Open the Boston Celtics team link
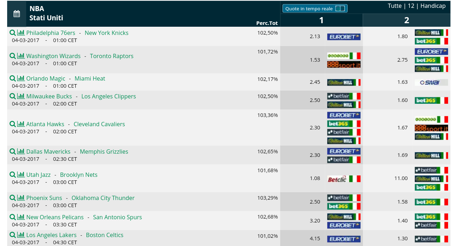Viewport: 457px width, 246px height. (105, 235)
